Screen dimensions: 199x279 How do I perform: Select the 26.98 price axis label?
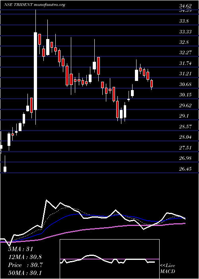[185, 158]
